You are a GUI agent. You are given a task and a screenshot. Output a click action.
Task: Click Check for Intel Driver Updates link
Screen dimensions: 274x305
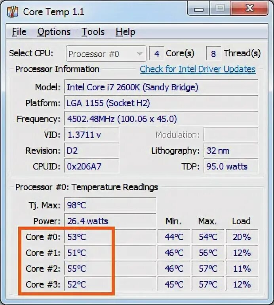point(198,69)
